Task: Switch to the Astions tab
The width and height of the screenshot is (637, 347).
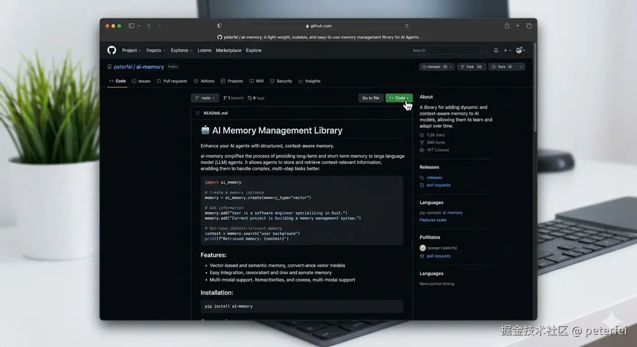Action: click(x=204, y=81)
